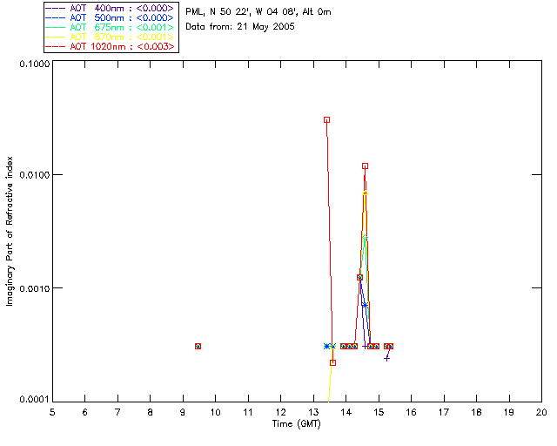This screenshot has width=557, height=446.
Task: Click x-axis tick label 10
Action: click(x=215, y=412)
